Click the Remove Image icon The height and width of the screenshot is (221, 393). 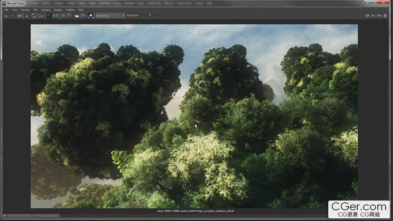(x=69, y=16)
